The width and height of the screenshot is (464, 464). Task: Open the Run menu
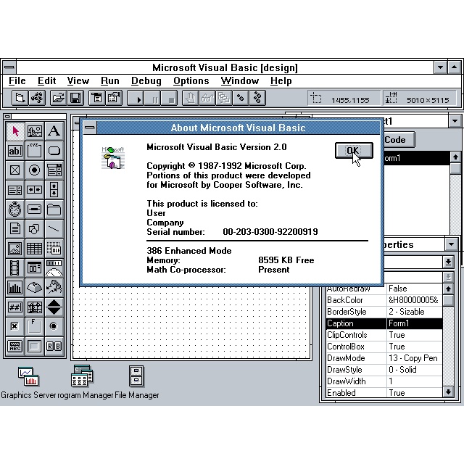pos(110,80)
